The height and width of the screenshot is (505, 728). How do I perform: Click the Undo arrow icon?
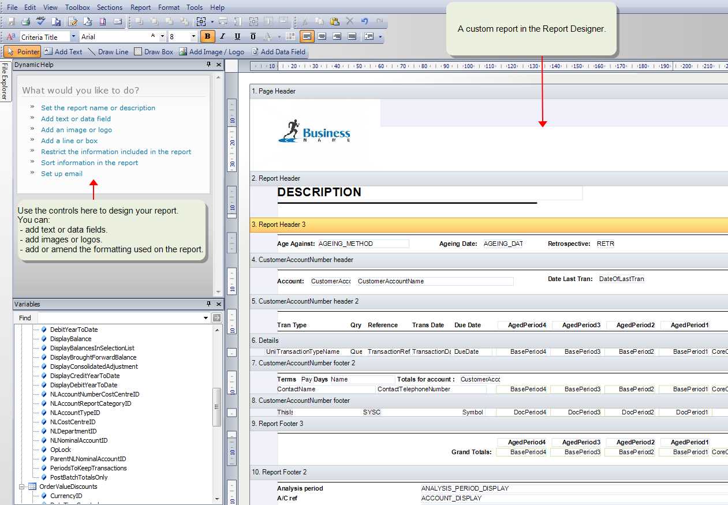point(365,21)
